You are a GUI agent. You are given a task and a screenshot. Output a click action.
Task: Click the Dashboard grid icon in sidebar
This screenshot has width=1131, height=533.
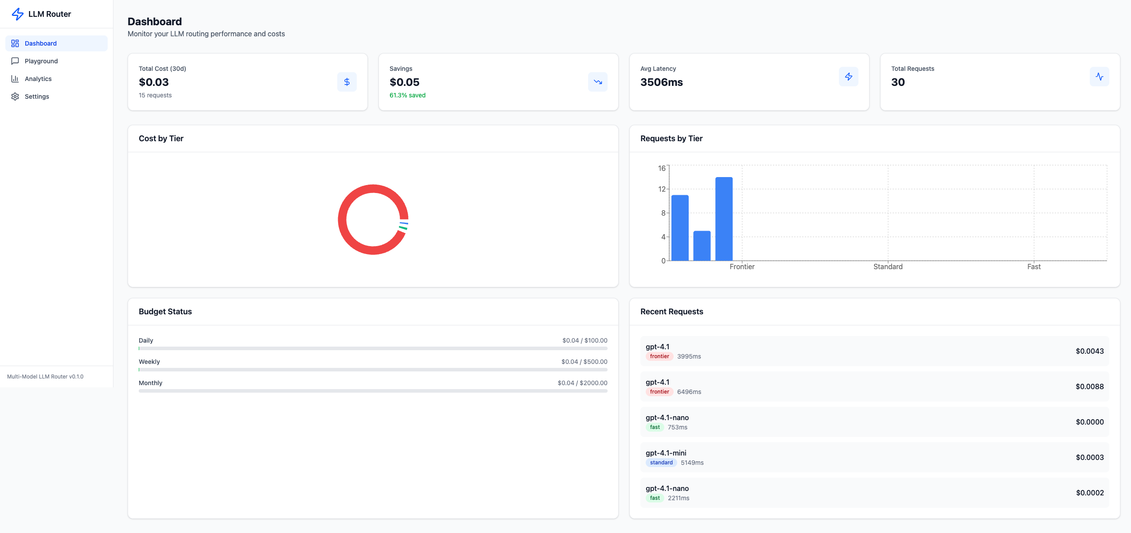click(x=15, y=43)
